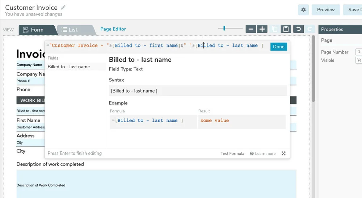Click the Syntax box '[Billed to - last name ]'
Image resolution: width=362 pixels, height=198 pixels.
(x=198, y=91)
